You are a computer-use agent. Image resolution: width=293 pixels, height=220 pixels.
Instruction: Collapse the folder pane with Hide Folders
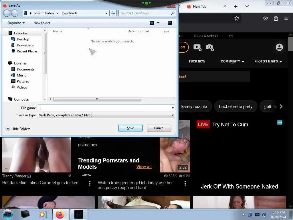click(x=18, y=129)
